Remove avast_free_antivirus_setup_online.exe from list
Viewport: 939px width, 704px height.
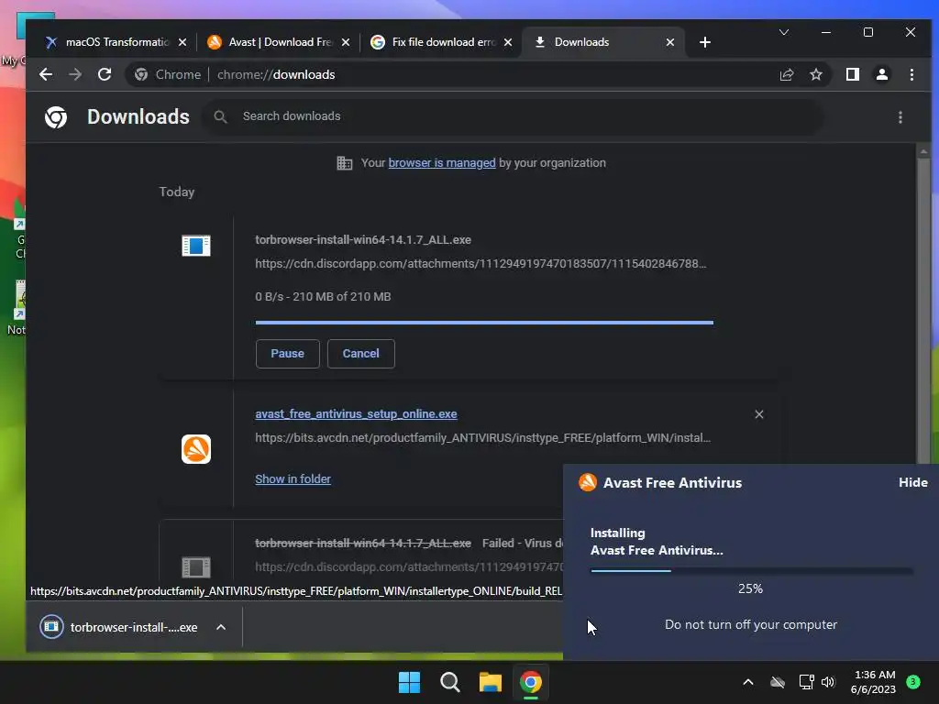758,414
